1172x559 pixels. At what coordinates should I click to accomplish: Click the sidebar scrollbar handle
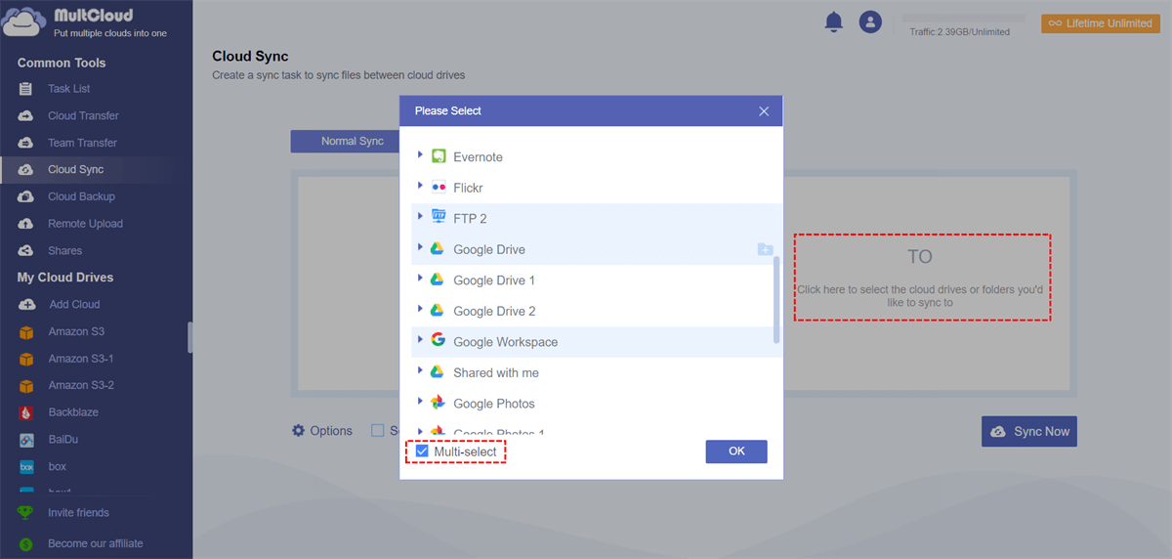190,337
